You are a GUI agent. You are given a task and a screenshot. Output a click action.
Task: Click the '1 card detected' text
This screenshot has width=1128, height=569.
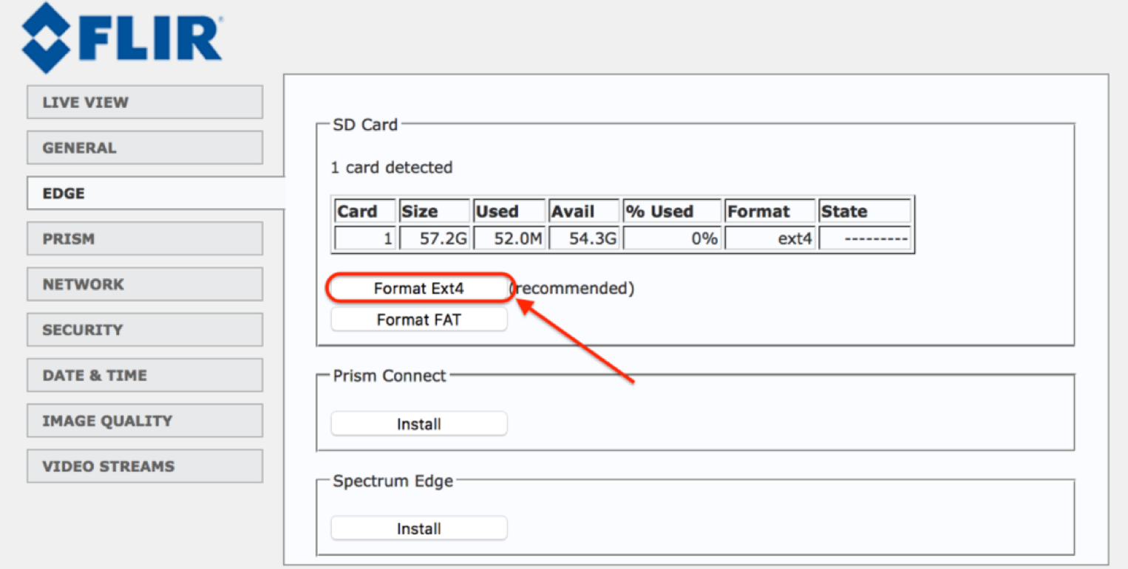click(x=391, y=168)
